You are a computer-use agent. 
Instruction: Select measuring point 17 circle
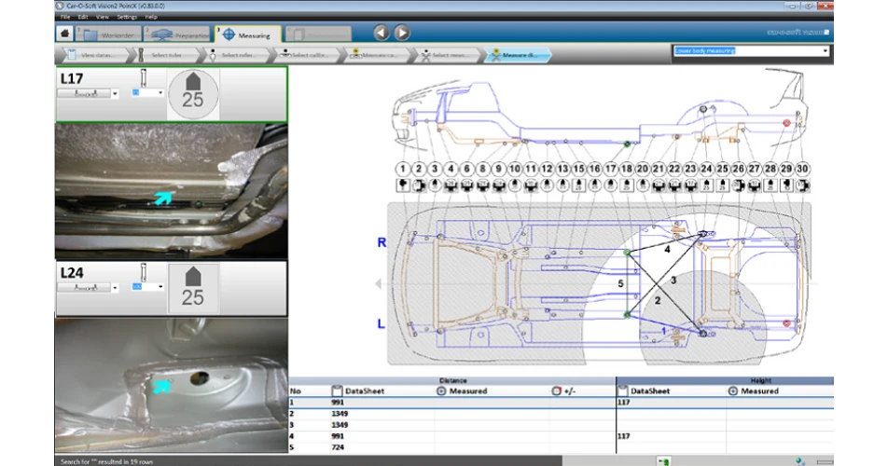pyautogui.click(x=610, y=169)
